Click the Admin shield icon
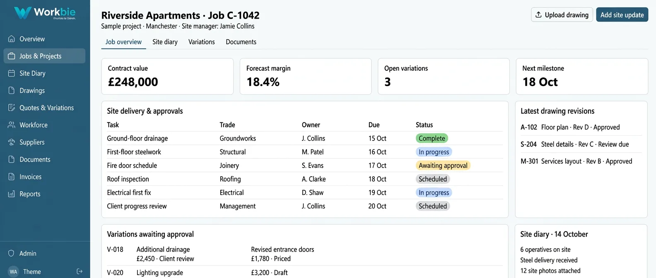 [x=12, y=253]
